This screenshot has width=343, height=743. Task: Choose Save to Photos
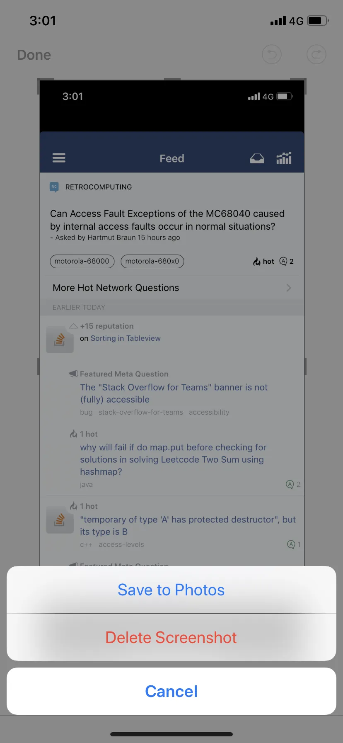tap(171, 590)
